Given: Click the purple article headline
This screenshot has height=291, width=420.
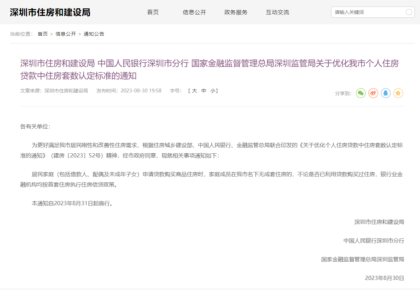Looking at the screenshot, I should pos(209,69).
